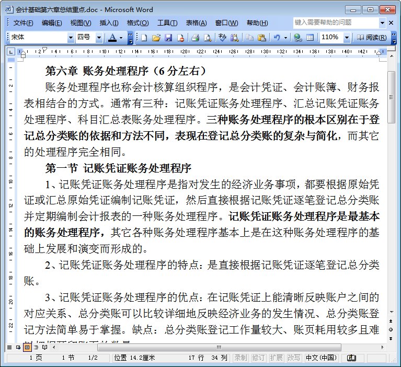Click the horizontal scrollbar thumb
The height and width of the screenshot is (367, 401).
click(219, 347)
